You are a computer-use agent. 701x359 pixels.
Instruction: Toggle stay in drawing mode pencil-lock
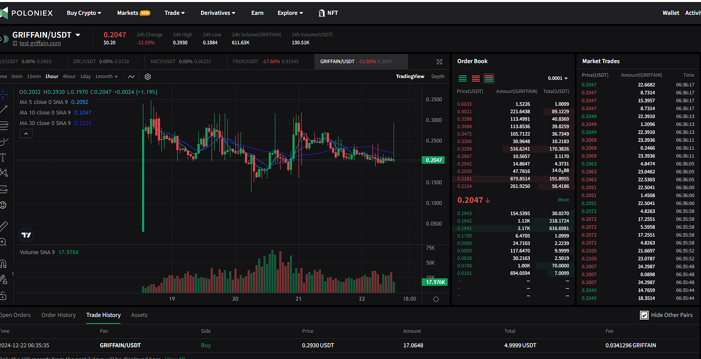[x=3, y=279]
